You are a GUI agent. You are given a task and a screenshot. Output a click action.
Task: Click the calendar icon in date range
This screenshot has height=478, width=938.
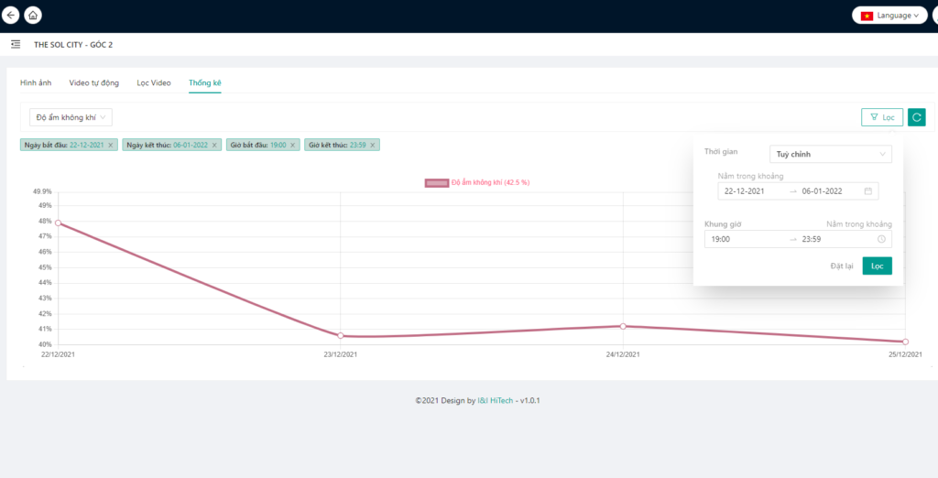click(868, 191)
